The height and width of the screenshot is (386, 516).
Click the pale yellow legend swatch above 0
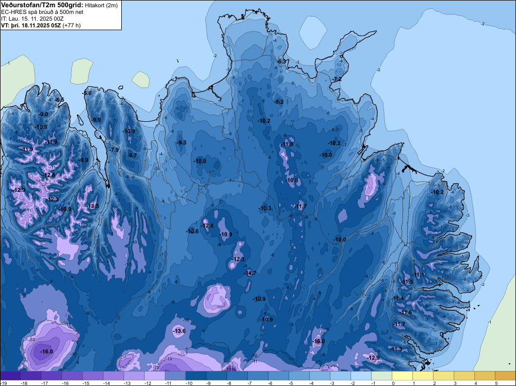pyautogui.click(x=402, y=376)
